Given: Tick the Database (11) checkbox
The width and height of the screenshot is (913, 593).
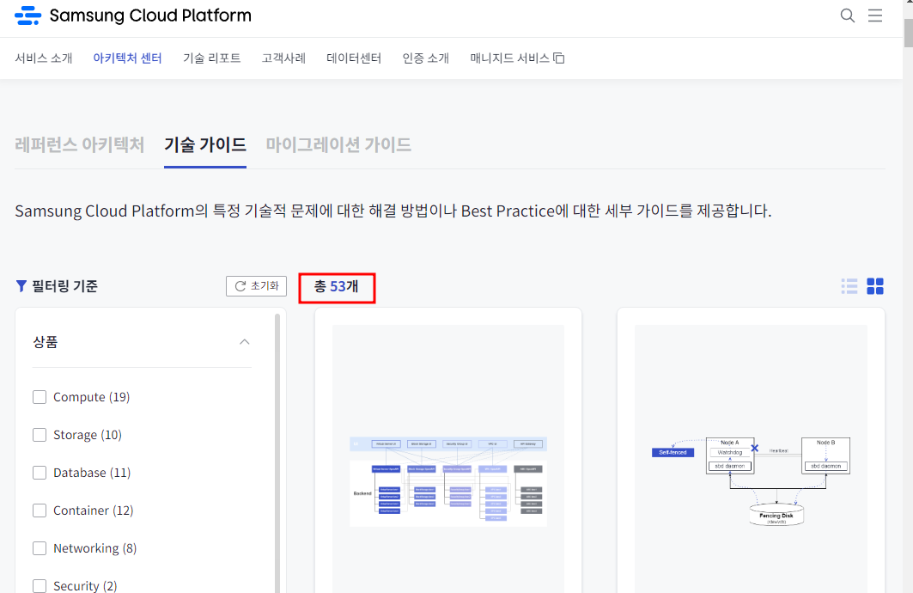Looking at the screenshot, I should (x=40, y=473).
